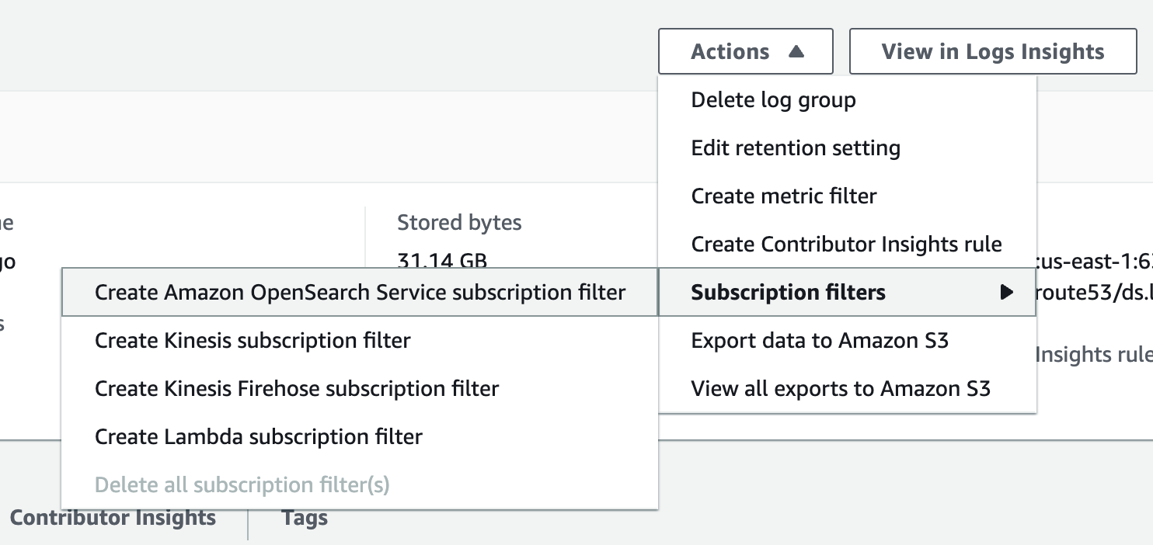Select Delete log group

(773, 100)
